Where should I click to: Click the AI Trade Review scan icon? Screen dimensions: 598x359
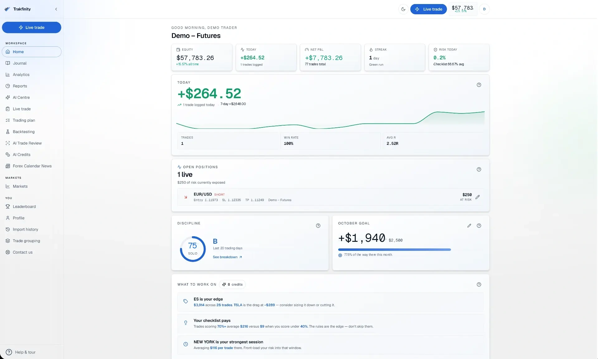(8, 143)
